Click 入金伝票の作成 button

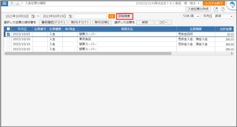[198, 9]
